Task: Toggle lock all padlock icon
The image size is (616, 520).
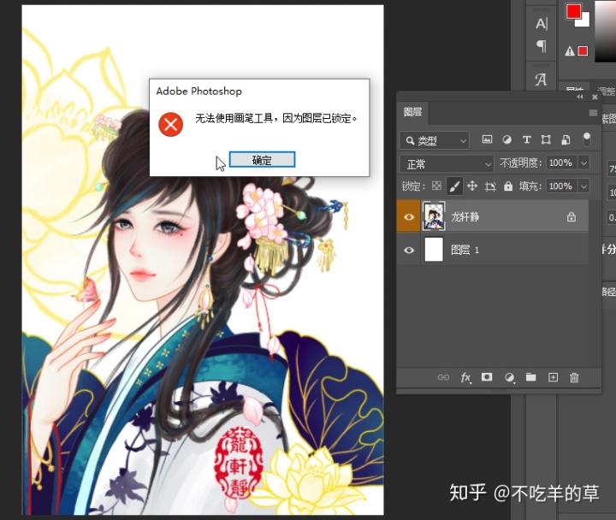Action: 508,186
